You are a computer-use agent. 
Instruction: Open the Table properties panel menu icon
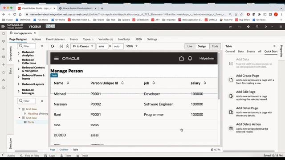coord(274,46)
